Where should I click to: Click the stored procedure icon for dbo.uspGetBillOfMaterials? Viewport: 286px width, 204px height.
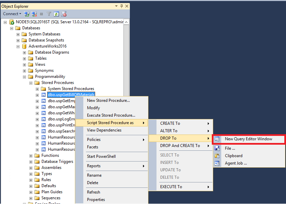44,95
